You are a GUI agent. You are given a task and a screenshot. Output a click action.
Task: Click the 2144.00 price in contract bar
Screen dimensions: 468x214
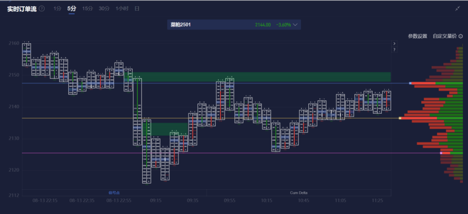pyautogui.click(x=263, y=25)
